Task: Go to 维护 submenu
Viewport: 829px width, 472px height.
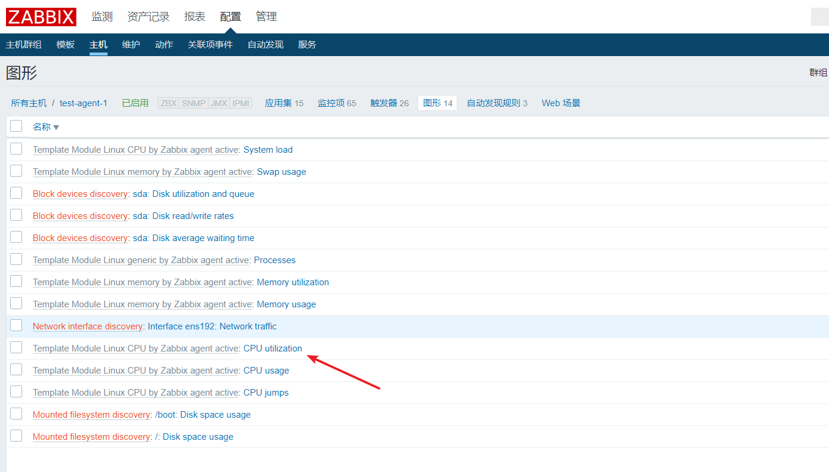Action: [131, 45]
